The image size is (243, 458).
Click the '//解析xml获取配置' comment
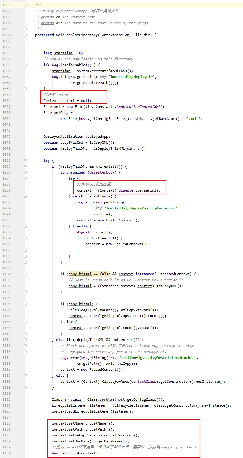(x=94, y=184)
